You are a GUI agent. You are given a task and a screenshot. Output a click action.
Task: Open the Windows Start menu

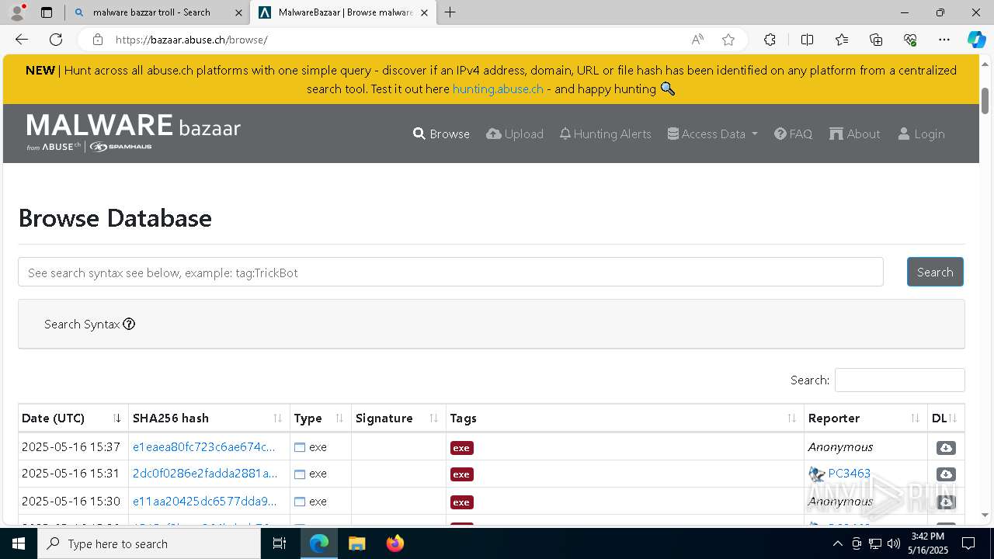pyautogui.click(x=19, y=543)
